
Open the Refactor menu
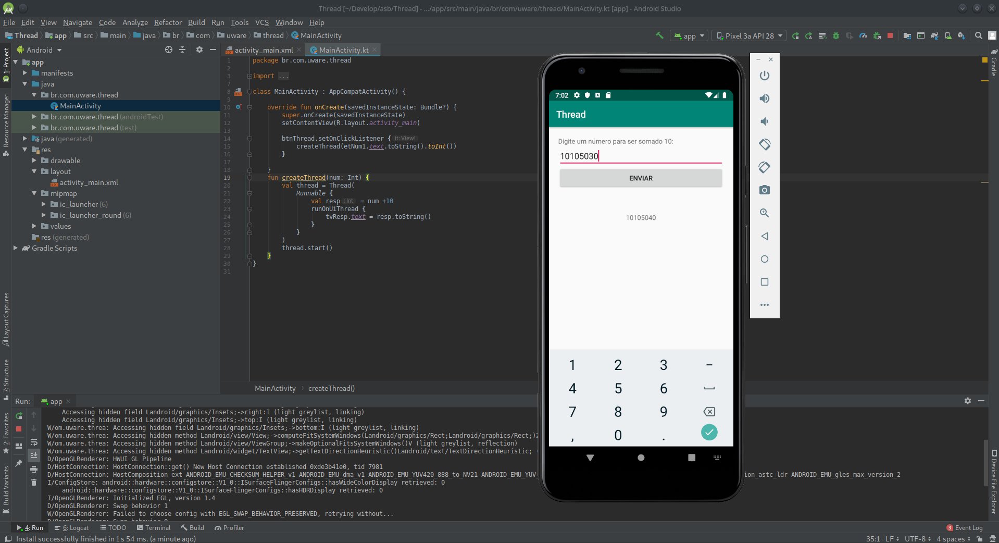[168, 22]
